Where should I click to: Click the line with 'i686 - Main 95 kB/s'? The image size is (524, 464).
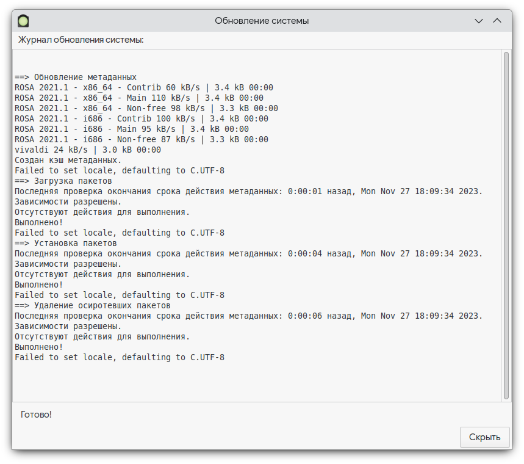[x=132, y=129]
